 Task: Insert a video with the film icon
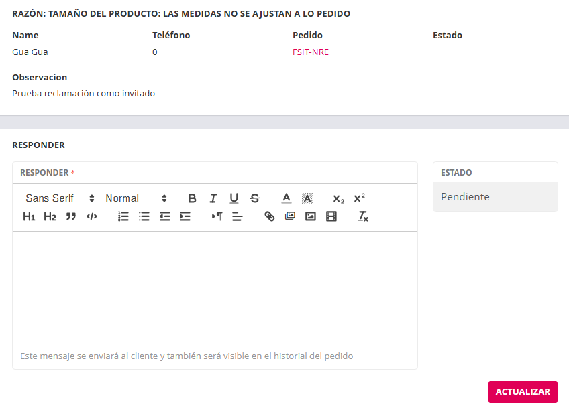pyautogui.click(x=331, y=216)
